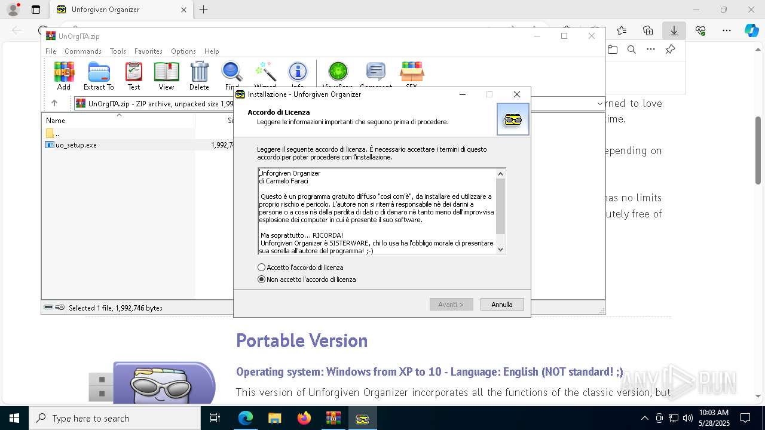Open the Options menu
This screenshot has width=765, height=430.
coord(183,51)
